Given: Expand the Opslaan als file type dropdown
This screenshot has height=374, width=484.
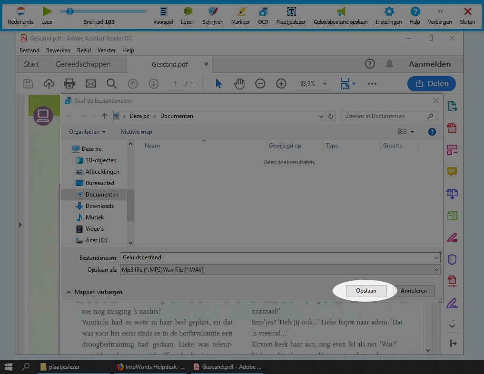Looking at the screenshot, I should pyautogui.click(x=436, y=270).
